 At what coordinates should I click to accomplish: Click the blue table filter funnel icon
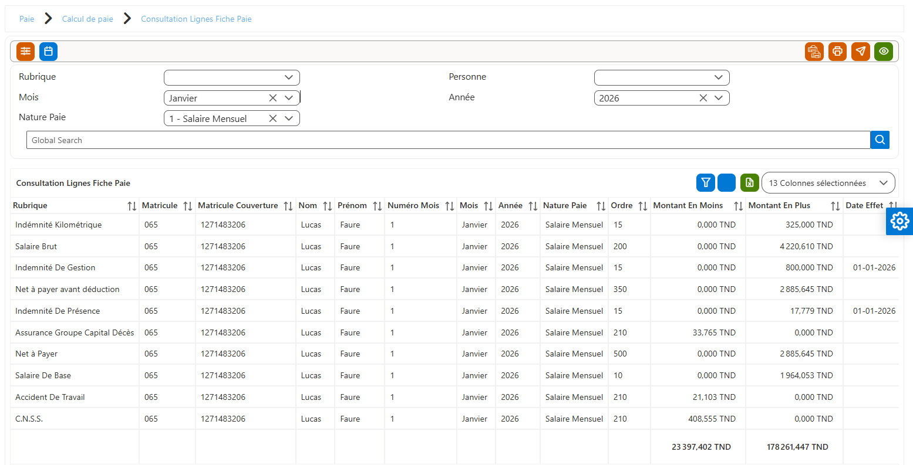[x=706, y=183]
